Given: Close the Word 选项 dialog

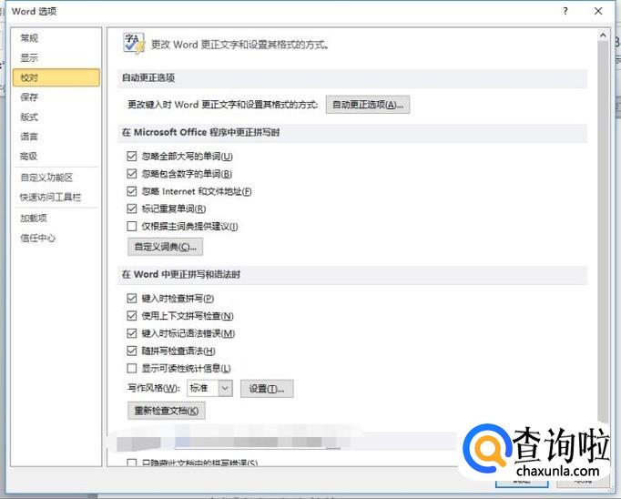Looking at the screenshot, I should pyautogui.click(x=598, y=11).
